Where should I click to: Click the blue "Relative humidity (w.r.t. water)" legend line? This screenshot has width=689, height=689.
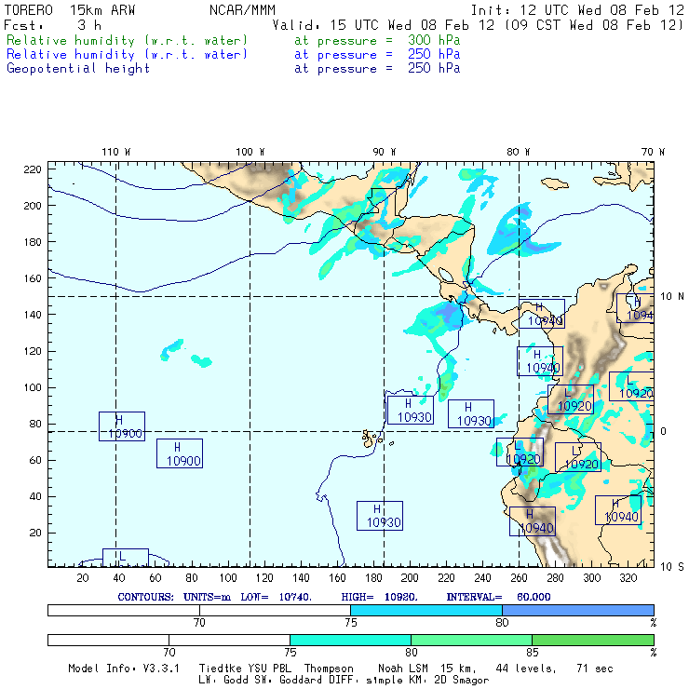coord(127,55)
